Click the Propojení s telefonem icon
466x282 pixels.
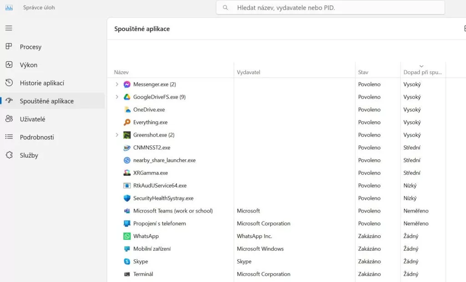(127, 223)
